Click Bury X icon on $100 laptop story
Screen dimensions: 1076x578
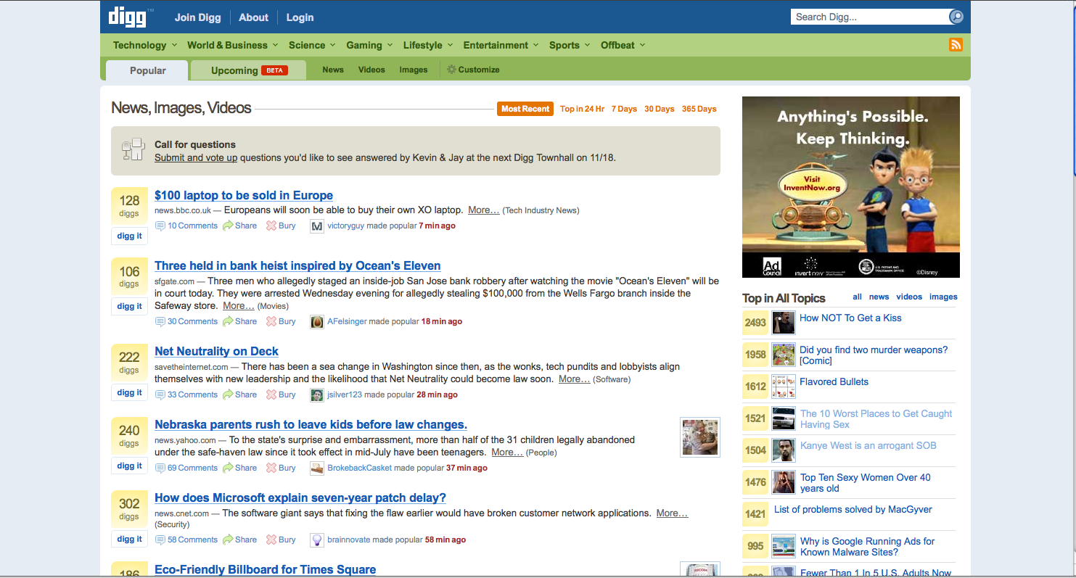point(271,226)
